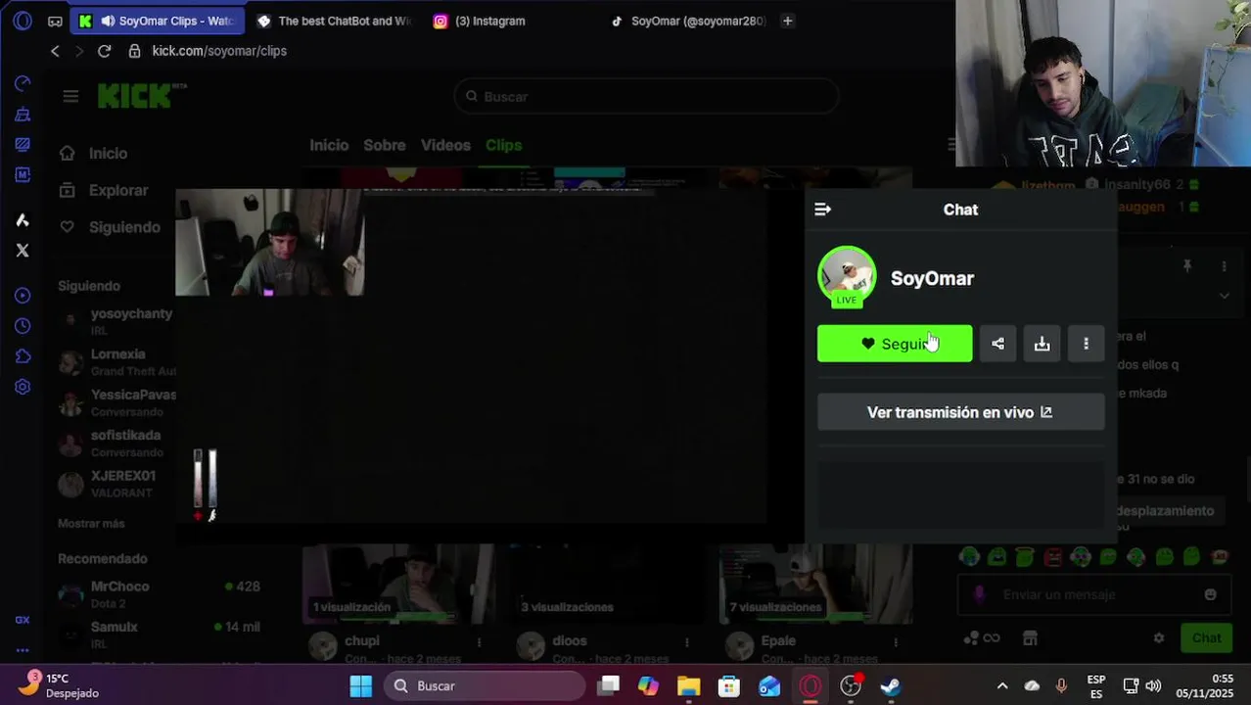Open clip thumbnail with 7 visualizaciones
The image size is (1251, 705).
coord(816,584)
